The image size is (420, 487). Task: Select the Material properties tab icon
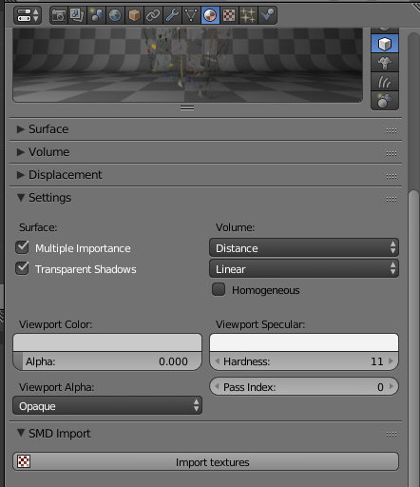click(210, 15)
